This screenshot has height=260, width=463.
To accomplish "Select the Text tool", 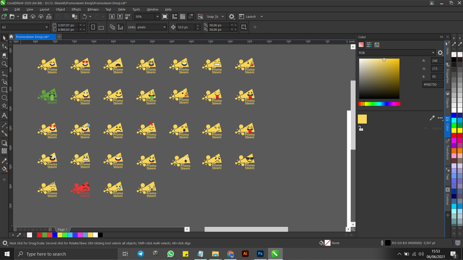I will coord(4,116).
